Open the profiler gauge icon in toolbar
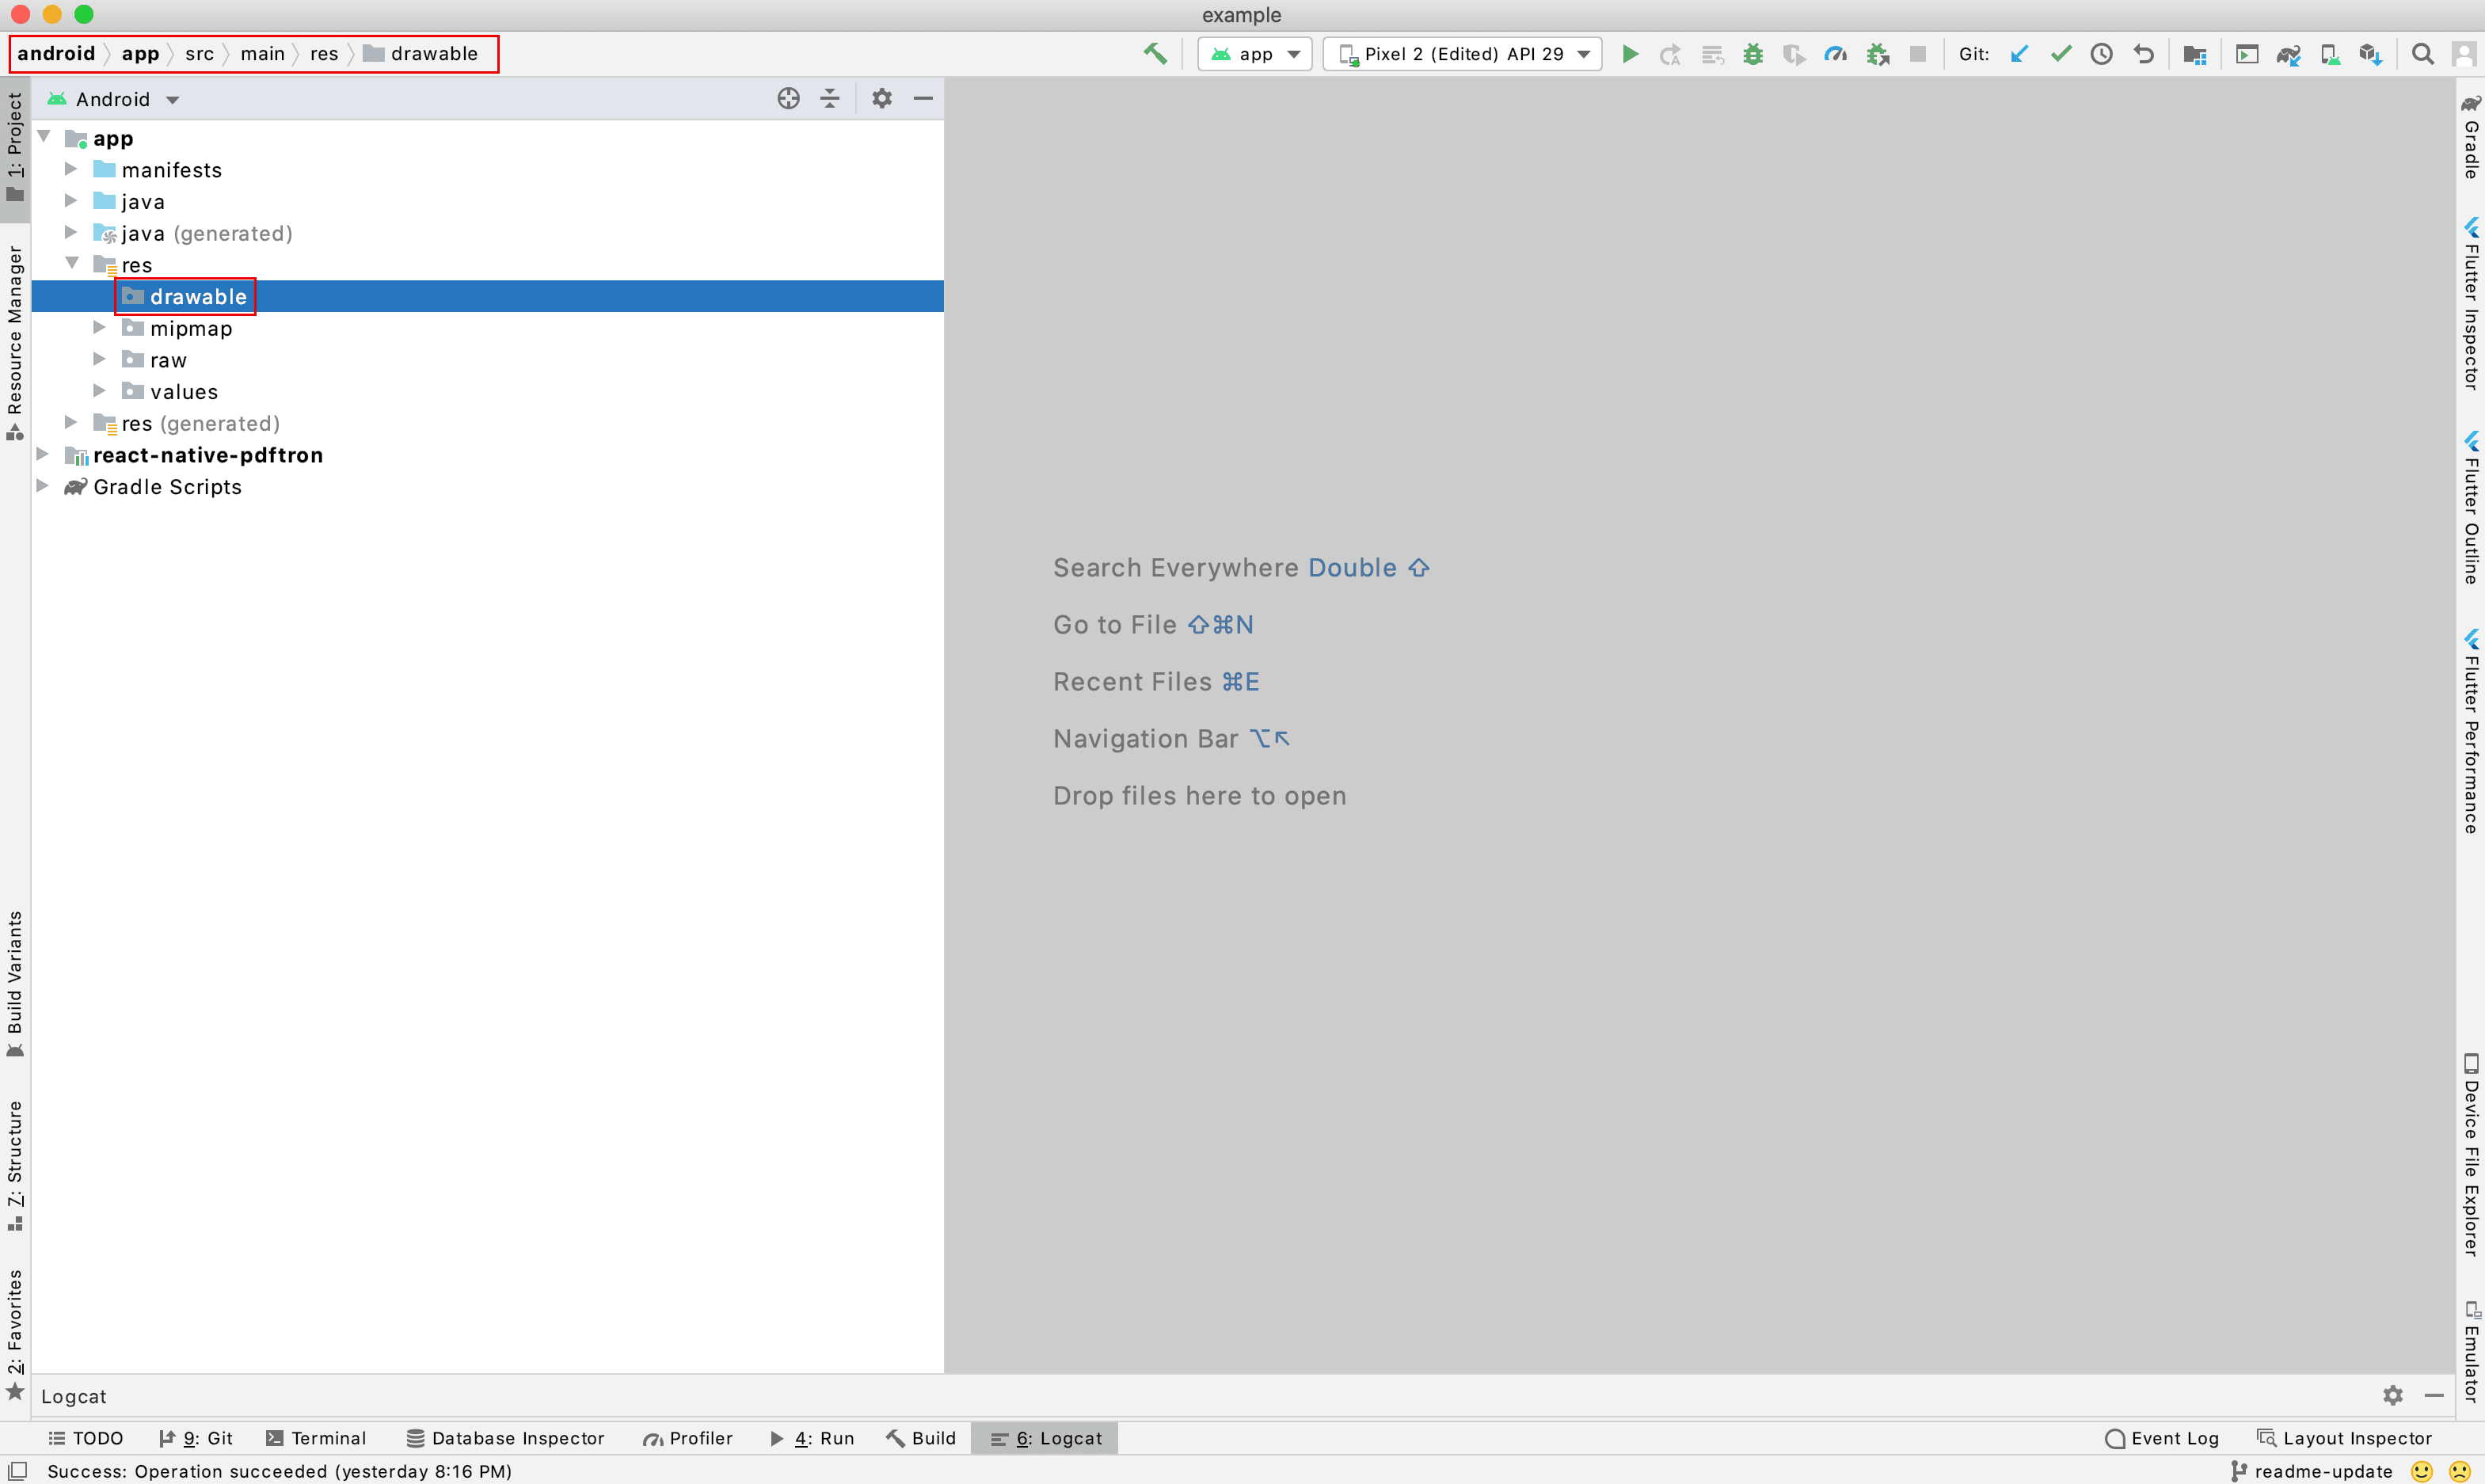The image size is (2485, 1484). pyautogui.click(x=1835, y=54)
